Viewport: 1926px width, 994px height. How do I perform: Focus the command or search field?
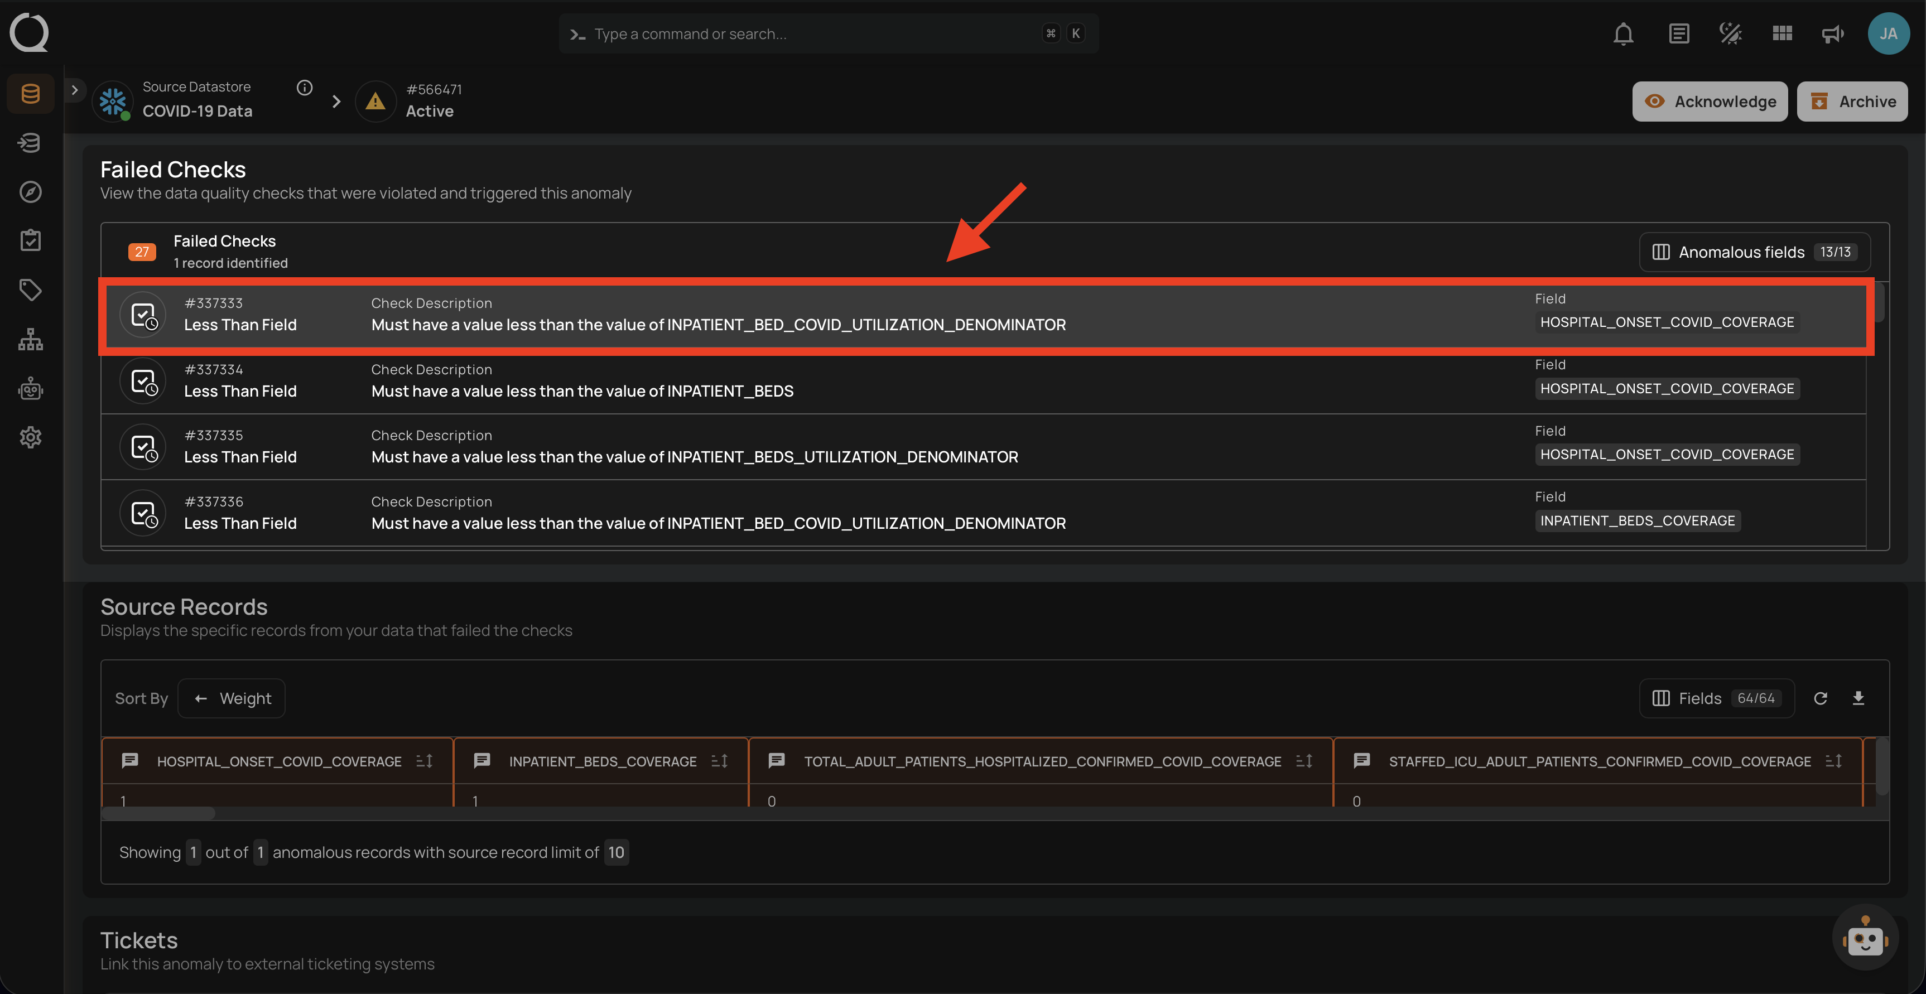click(x=829, y=33)
